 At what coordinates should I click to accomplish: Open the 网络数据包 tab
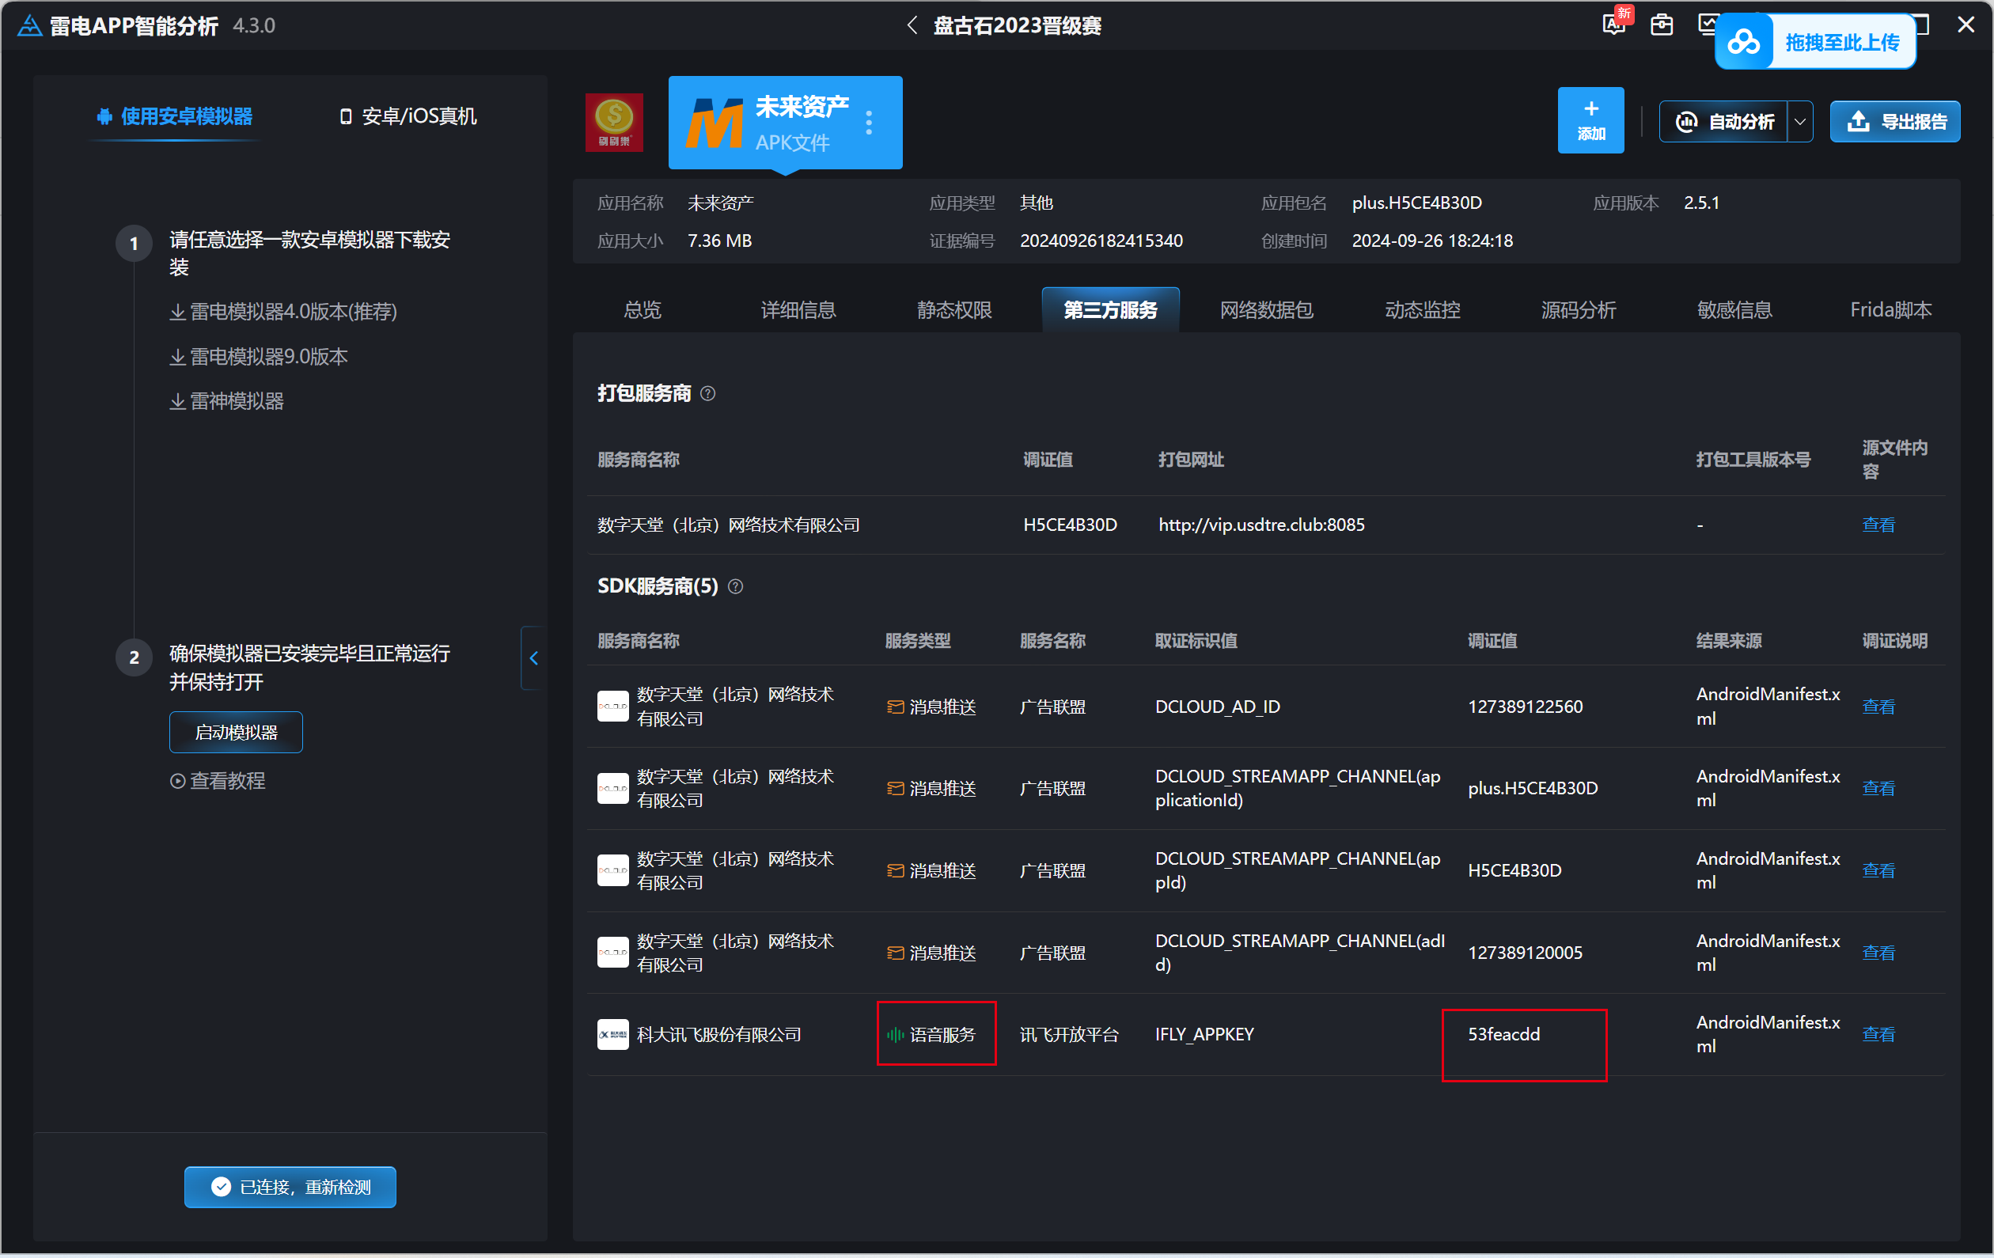point(1266,309)
